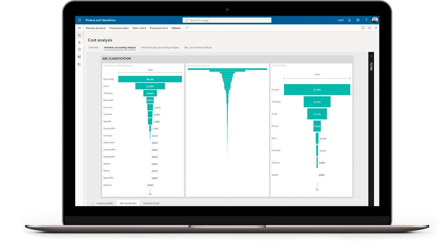Open the Options action pane menu
Viewport: 445px width, 246px height.
(176, 28)
